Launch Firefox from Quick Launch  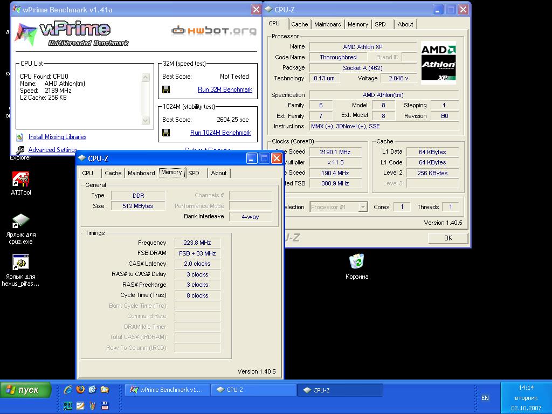pos(80,389)
